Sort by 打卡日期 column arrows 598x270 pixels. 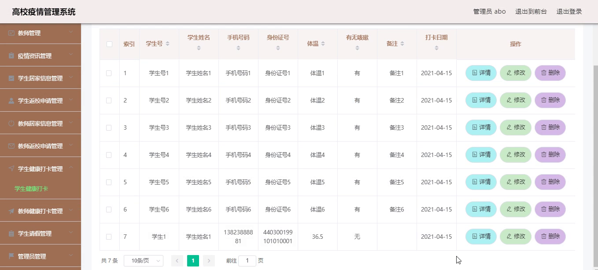436,48
